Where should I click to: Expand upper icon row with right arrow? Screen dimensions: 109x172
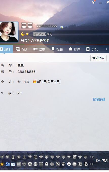(x=93, y=157)
